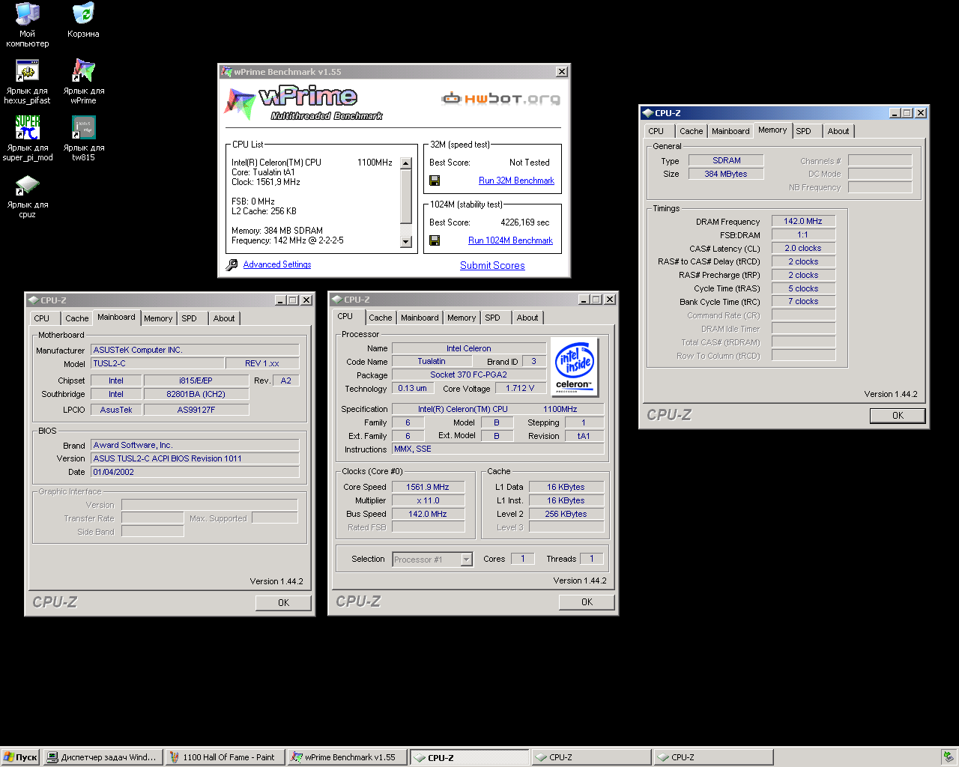Click the Multiplier x 11.0 field

tap(428, 500)
